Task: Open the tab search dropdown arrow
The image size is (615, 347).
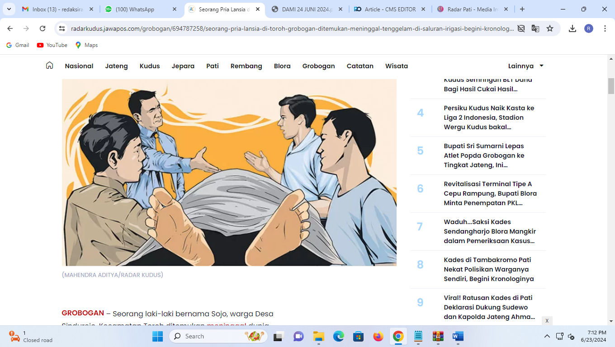Action: tap(9, 9)
